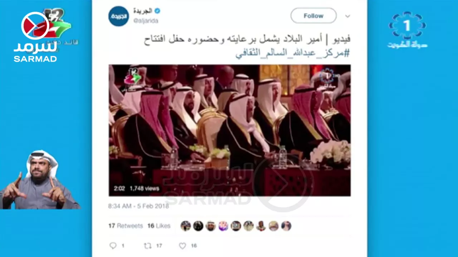Click the fourth liker avatar

coord(223,226)
